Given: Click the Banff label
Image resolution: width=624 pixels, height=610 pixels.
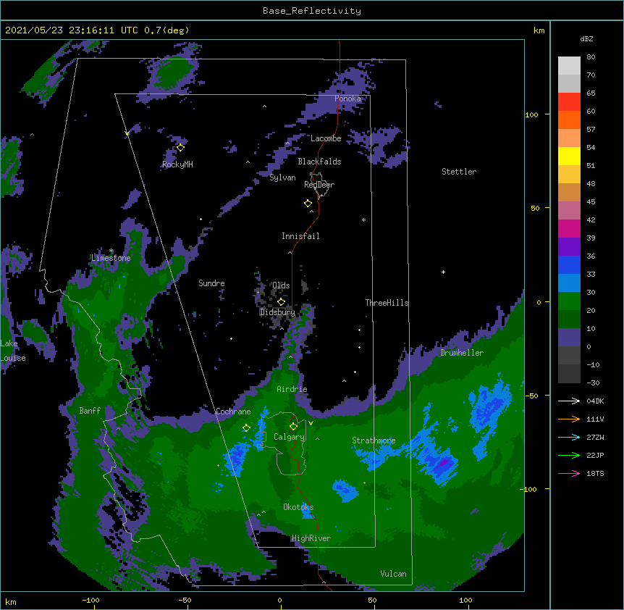Looking at the screenshot, I should point(90,411).
